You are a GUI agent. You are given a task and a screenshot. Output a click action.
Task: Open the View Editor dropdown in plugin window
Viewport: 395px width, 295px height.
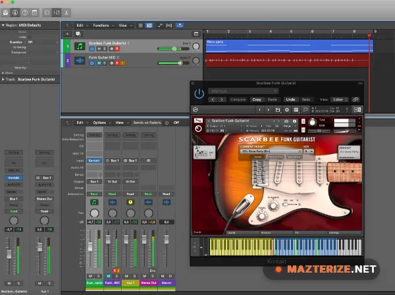click(340, 99)
